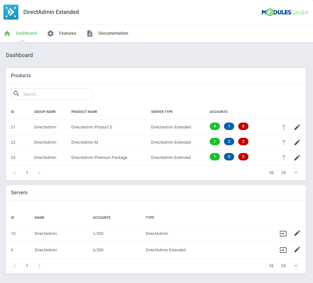
Task: Click upgrade arrow for DirectAdmin Product S
Action: pyautogui.click(x=284, y=127)
